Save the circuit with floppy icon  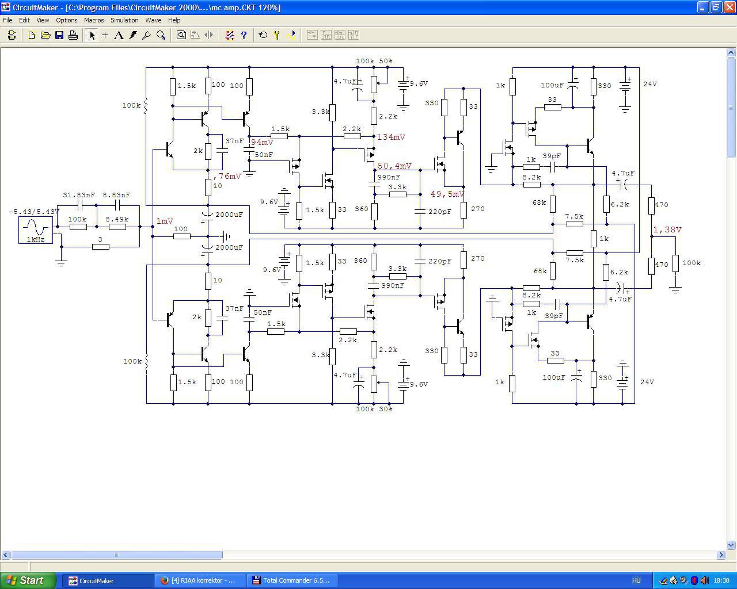pyautogui.click(x=59, y=35)
